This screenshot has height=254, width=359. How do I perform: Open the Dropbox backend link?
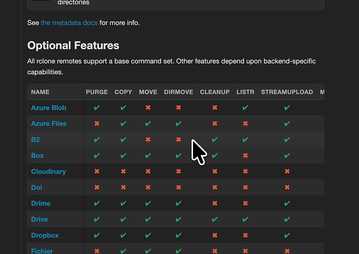click(45, 235)
